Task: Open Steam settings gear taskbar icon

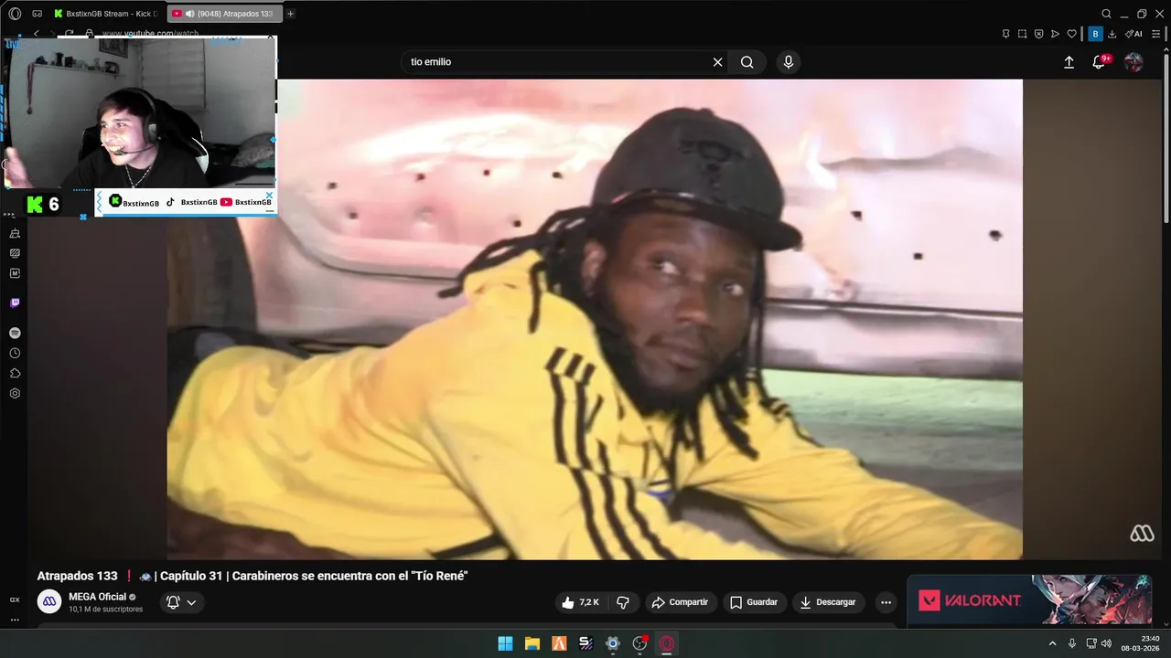Action: point(613,643)
